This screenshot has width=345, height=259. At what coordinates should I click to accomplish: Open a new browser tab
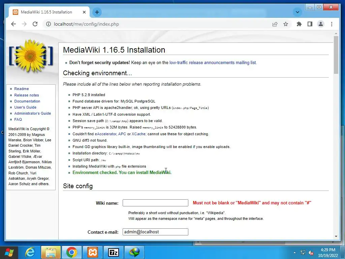point(97,12)
